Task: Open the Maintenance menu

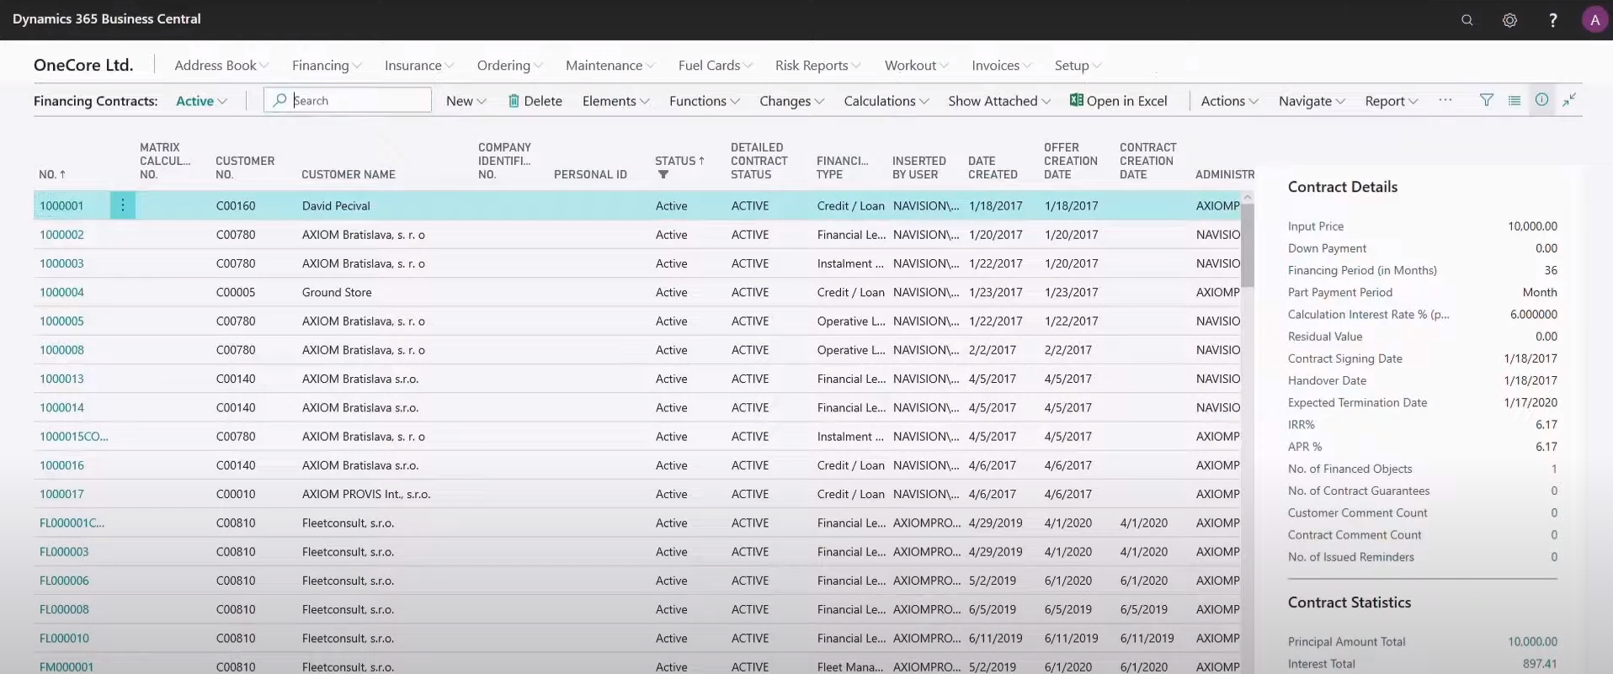Action: [x=610, y=66]
